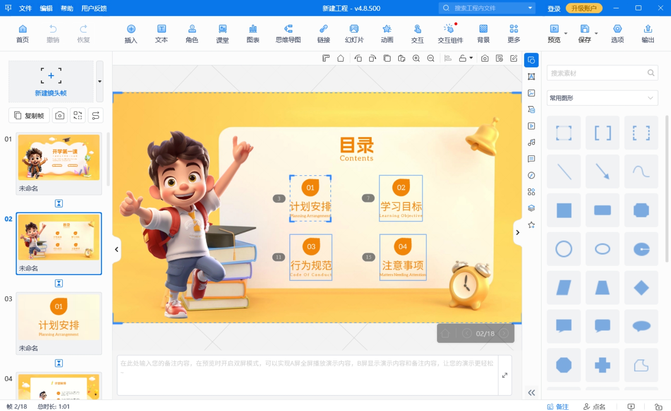The image size is (671, 411).
Task: Select frame 03 计划安排 thumbnail
Action: (59, 317)
